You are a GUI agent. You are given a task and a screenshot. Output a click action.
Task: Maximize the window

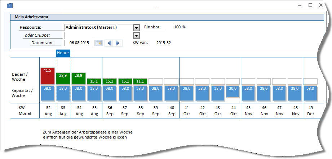[310, 5]
